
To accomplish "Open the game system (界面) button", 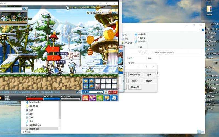I will click(x=114, y=98).
